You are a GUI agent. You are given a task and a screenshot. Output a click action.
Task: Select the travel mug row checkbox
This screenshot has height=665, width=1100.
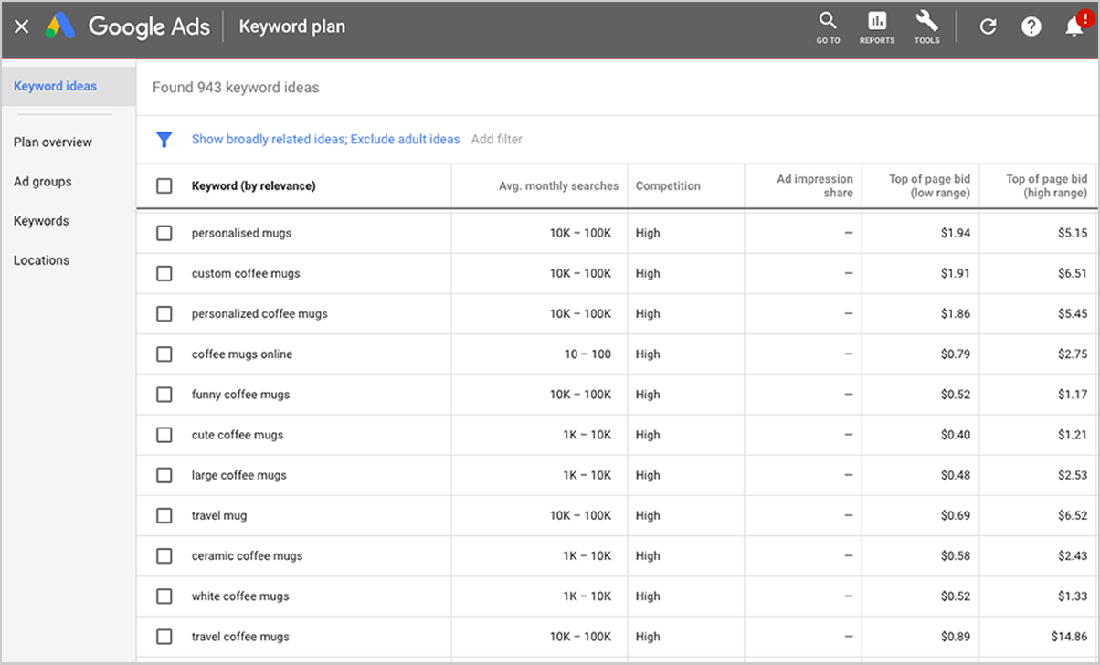click(x=164, y=515)
